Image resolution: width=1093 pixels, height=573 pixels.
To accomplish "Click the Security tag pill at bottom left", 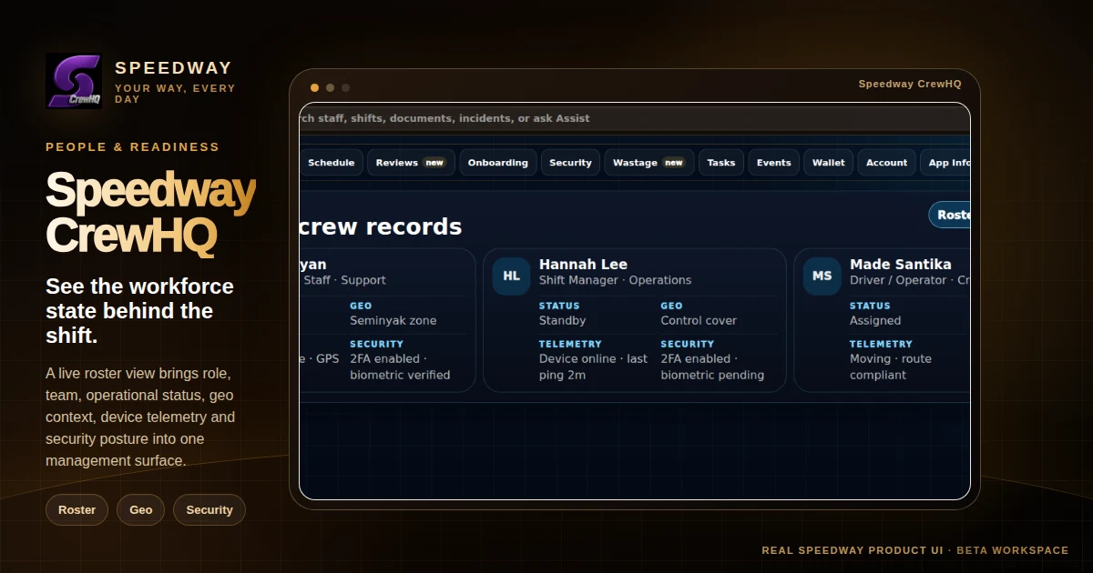I will click(209, 510).
